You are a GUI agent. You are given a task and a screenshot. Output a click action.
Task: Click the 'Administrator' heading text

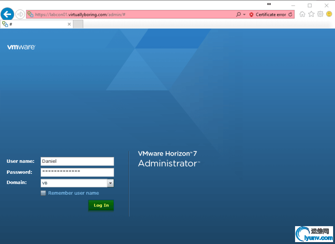(169, 164)
